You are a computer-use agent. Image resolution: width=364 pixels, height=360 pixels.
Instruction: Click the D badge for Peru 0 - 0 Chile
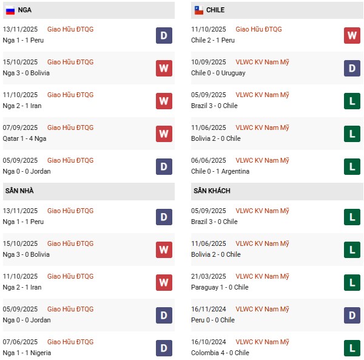coord(352,315)
